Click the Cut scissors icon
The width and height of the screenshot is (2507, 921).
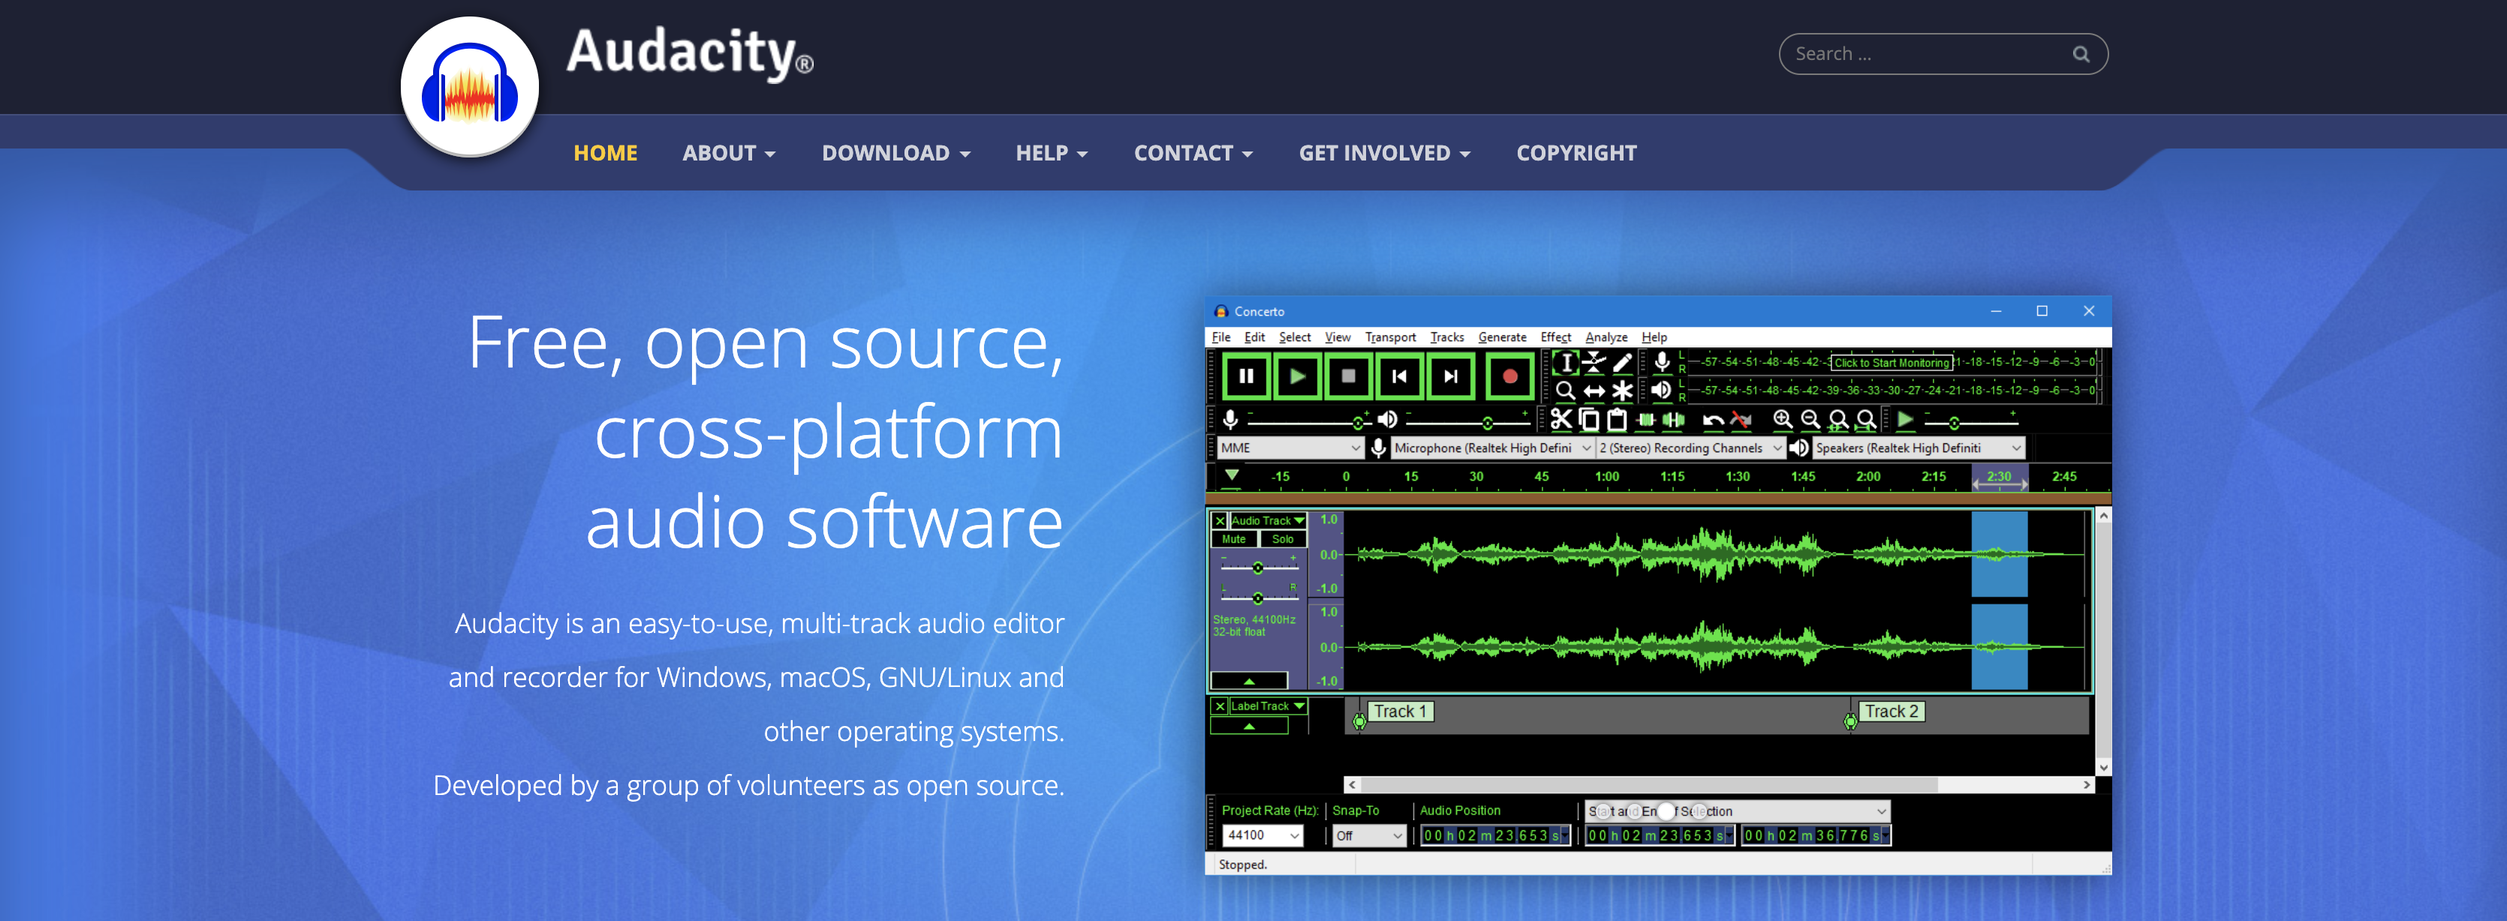[1561, 419]
